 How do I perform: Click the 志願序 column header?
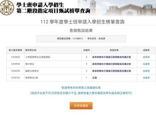click(86, 50)
